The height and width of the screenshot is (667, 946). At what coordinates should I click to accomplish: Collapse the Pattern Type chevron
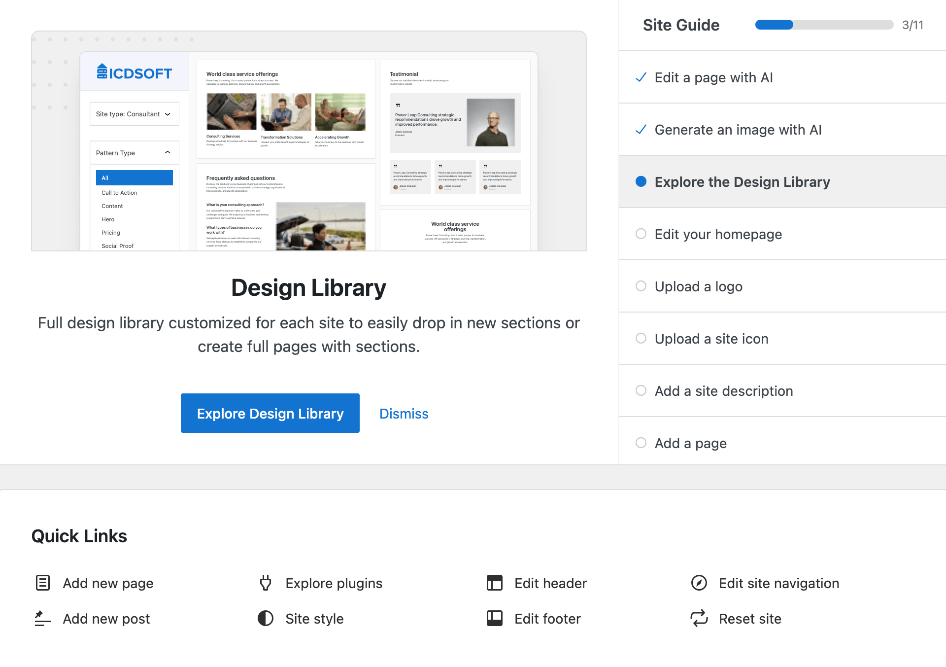click(x=168, y=152)
